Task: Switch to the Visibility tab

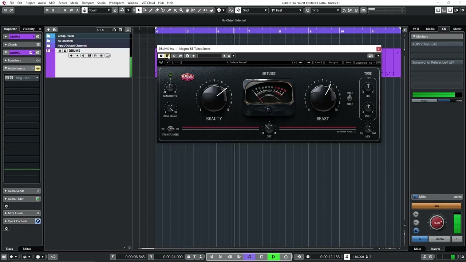Action: click(x=28, y=29)
